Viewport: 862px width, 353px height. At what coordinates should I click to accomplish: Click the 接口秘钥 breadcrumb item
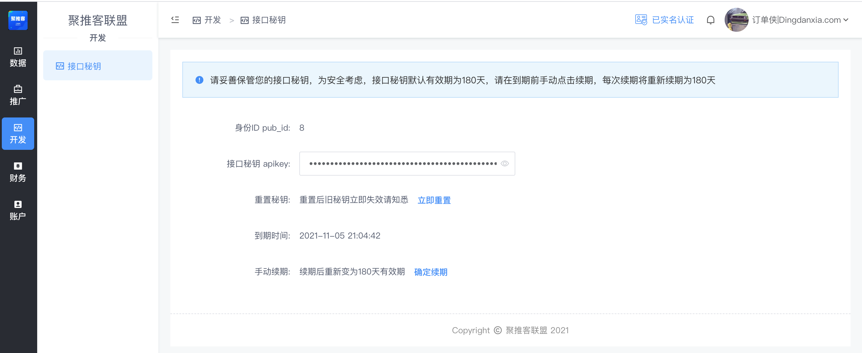coord(268,20)
